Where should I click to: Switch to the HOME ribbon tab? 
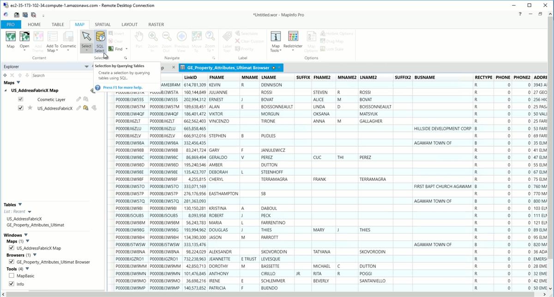pos(34,24)
